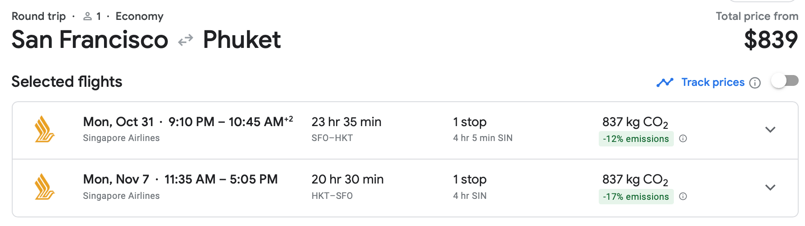Click the passenger count person icon

[88, 17]
